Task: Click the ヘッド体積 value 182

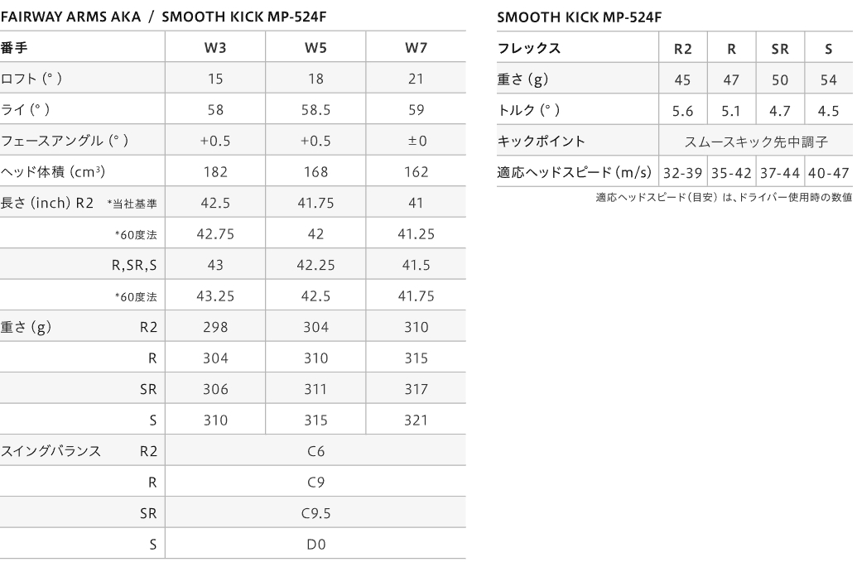Action: point(215,172)
